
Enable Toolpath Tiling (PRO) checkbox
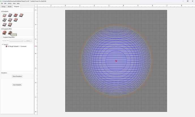tap(2, 37)
